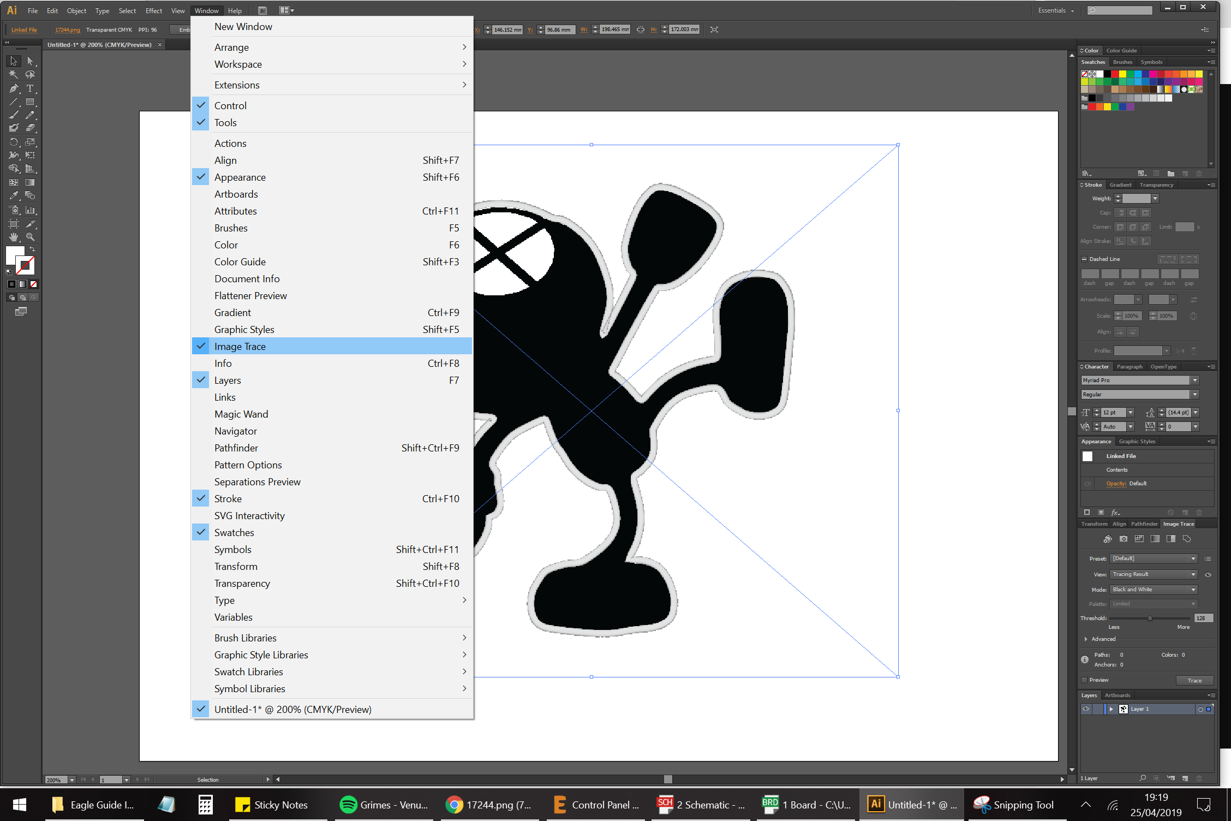
Task: Open the Edit menu in menu bar
Action: click(x=52, y=11)
